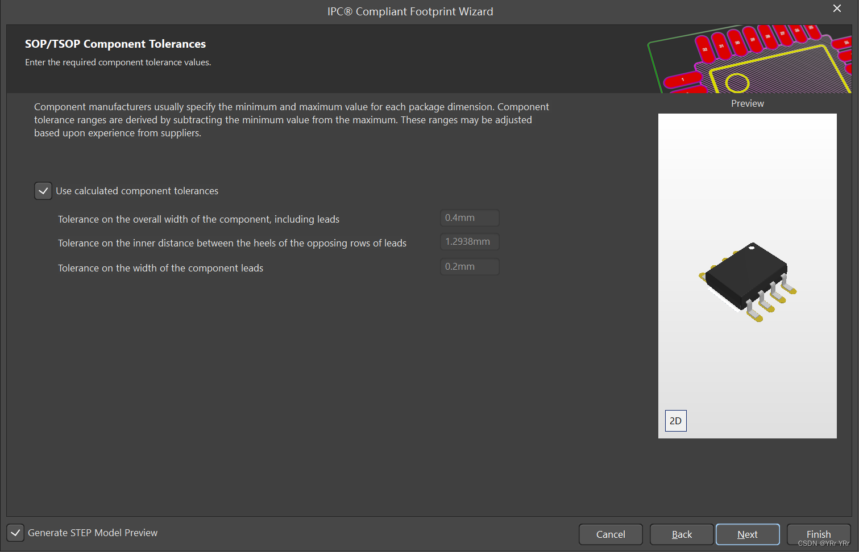Click 'Tolerance on the overall width' label
Viewport: 859px width, 552px height.
198,219
